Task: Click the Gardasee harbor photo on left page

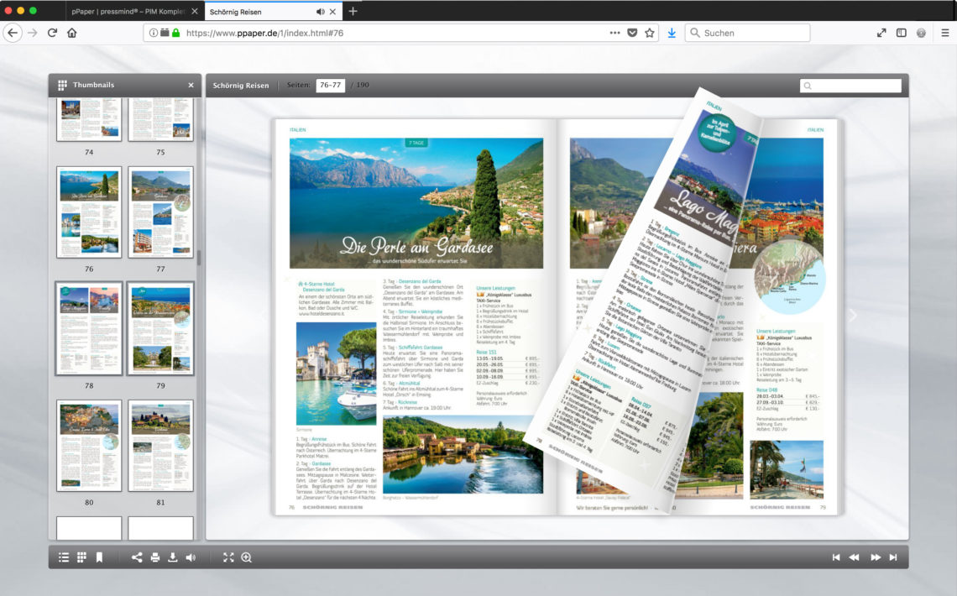Action: tap(337, 374)
